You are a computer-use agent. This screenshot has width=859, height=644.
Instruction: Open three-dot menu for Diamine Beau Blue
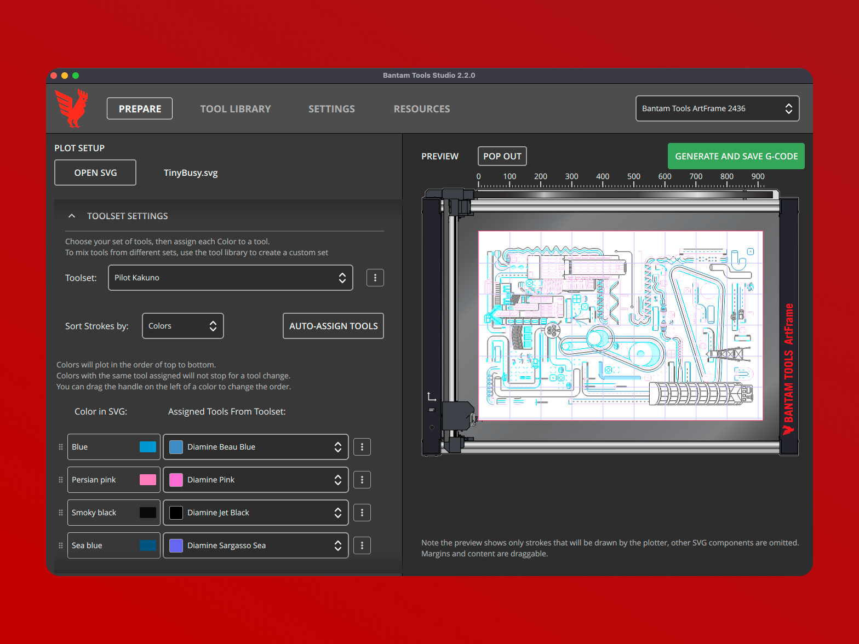(362, 447)
